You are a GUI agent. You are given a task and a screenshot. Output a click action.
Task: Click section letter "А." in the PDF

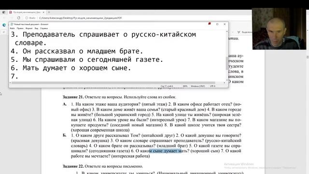pos(65,104)
